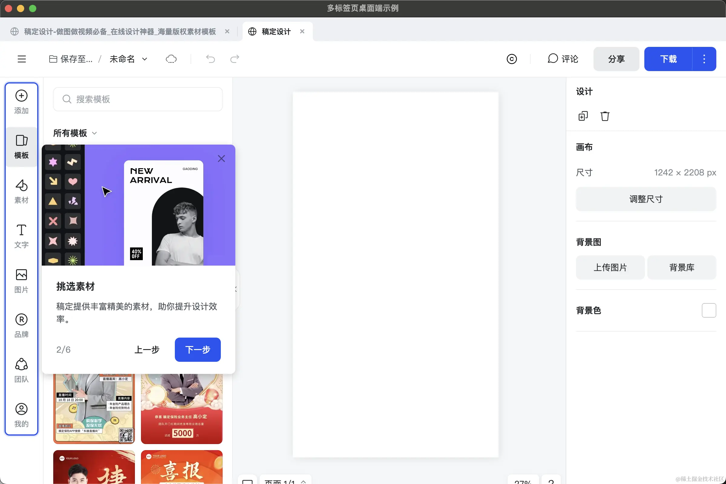
Task: Open the 品牌 brand panel
Action: pos(21,326)
